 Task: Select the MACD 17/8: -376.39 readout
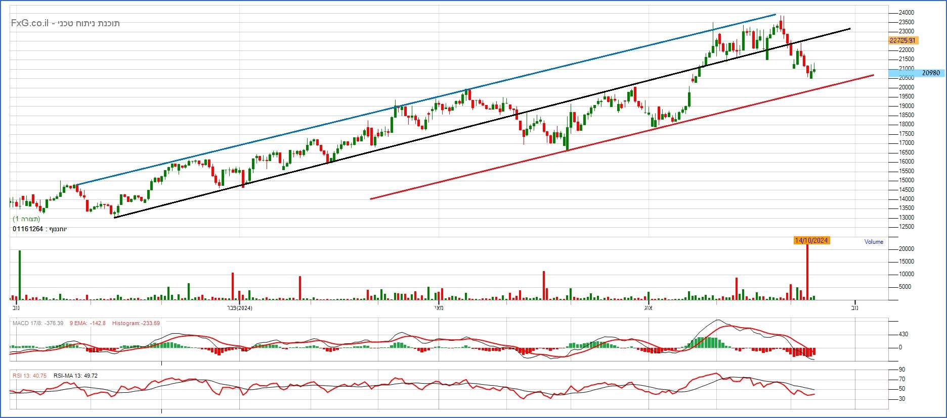[38, 323]
